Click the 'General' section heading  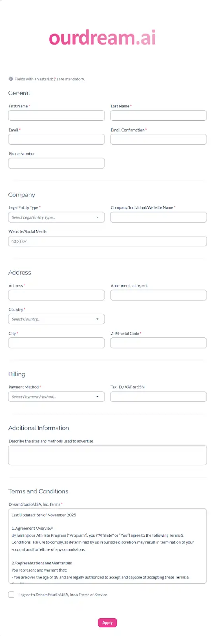click(19, 93)
